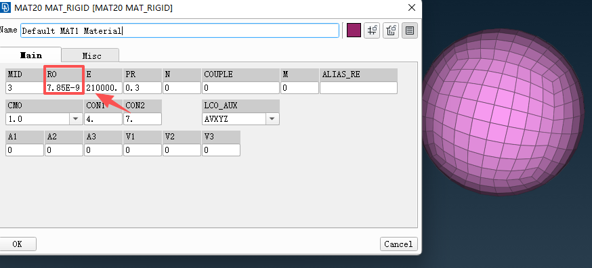Click the hierarchy tree icon in dialog header
Image resolution: width=592 pixels, height=268 pixels.
click(x=391, y=30)
